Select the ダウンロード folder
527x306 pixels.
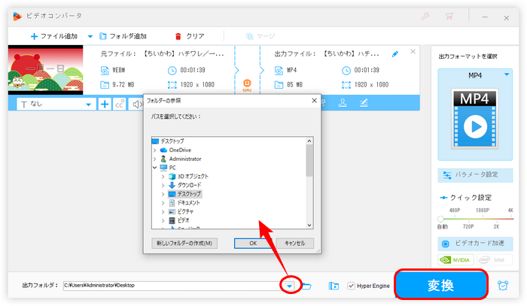point(189,185)
